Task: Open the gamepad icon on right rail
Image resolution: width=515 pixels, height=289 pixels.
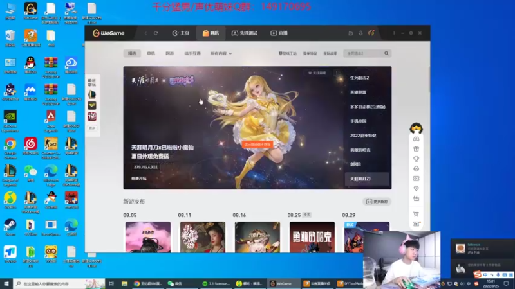Action: tap(416, 139)
